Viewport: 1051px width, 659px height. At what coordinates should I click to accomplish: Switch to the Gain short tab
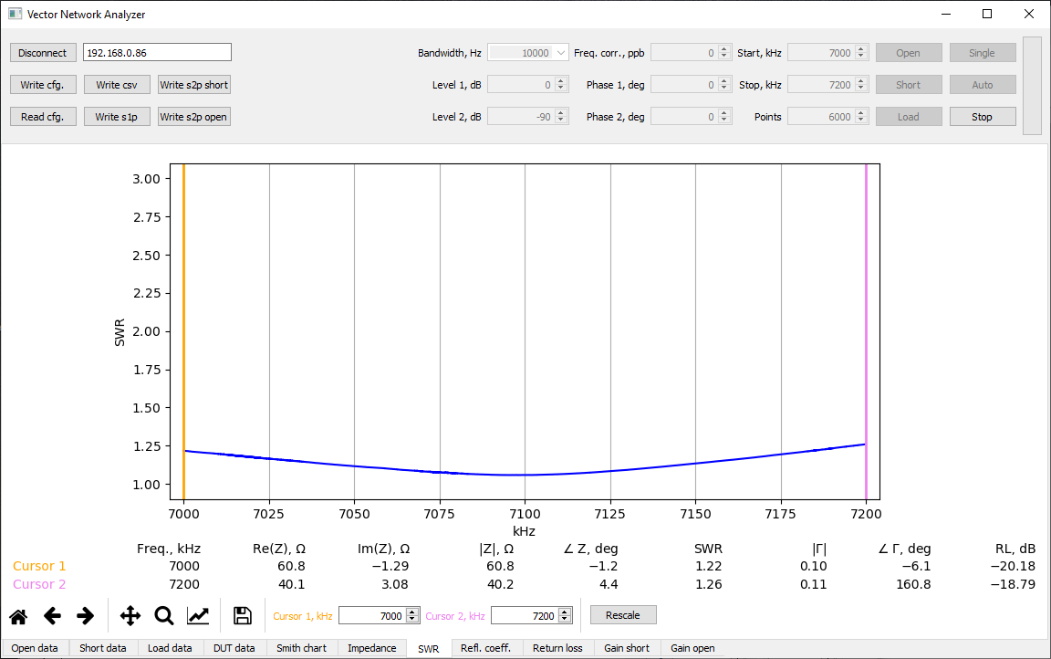click(x=627, y=648)
